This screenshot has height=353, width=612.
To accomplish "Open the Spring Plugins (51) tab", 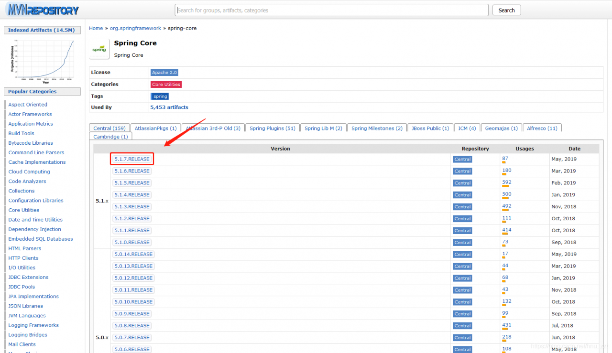I will pyautogui.click(x=273, y=128).
